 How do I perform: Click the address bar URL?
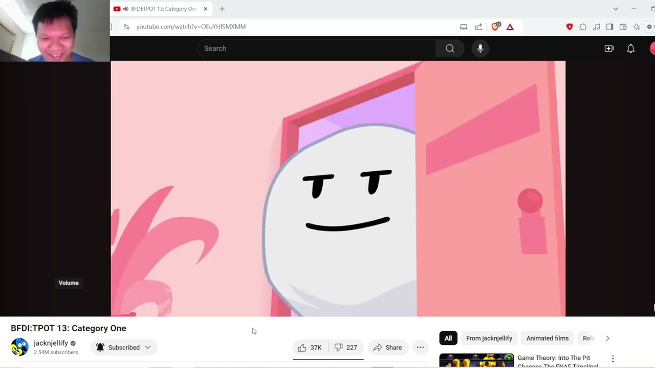[x=191, y=27]
